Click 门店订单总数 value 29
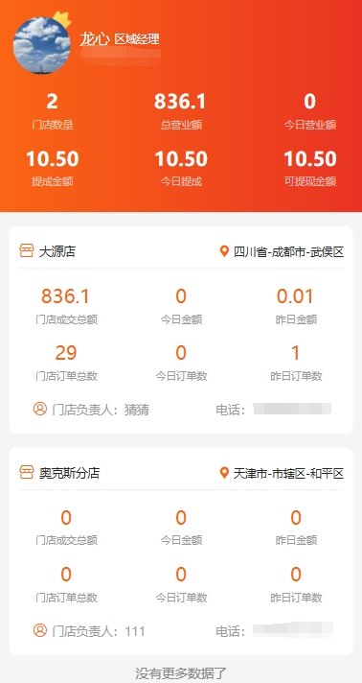This screenshot has height=683, width=362. click(x=66, y=352)
